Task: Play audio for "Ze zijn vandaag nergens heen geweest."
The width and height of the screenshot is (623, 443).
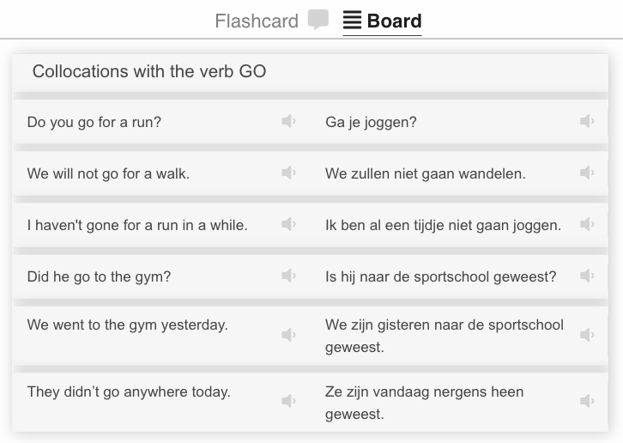Action: point(587,401)
